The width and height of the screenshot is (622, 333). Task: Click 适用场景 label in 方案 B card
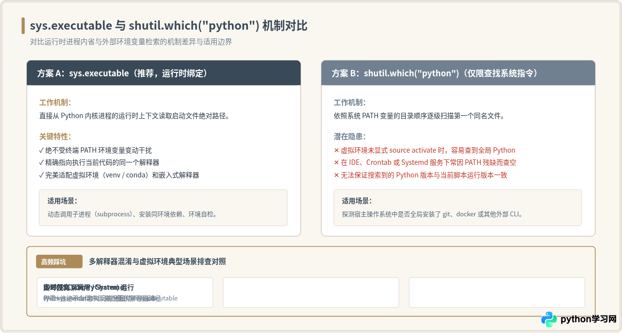(x=357, y=201)
